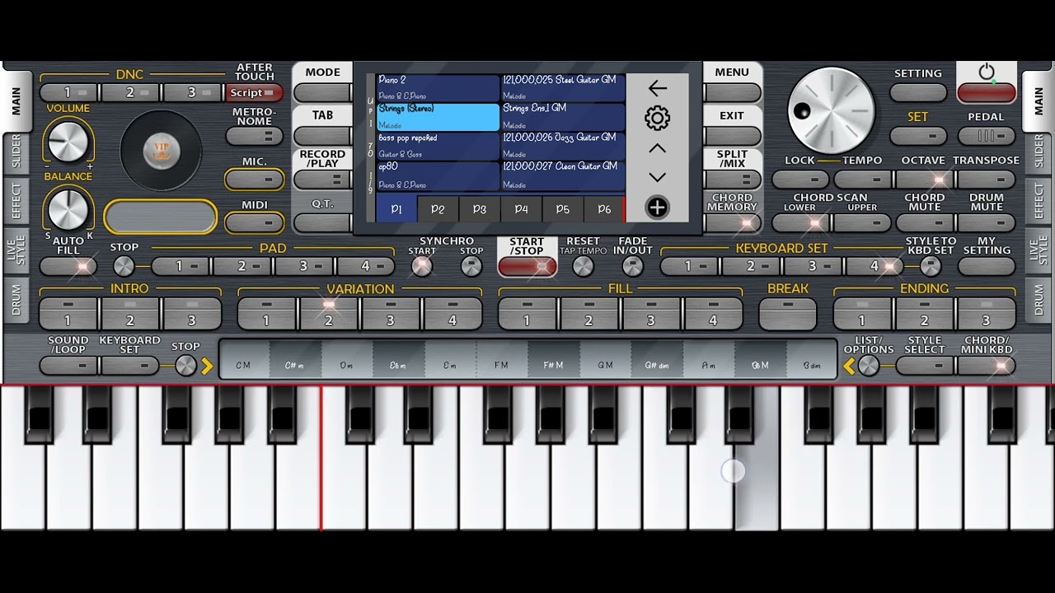
Task: Tap the PEDAL button
Action: (x=987, y=137)
